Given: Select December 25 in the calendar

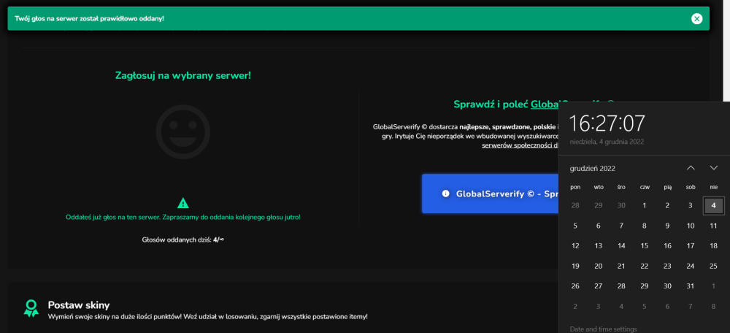Looking at the screenshot, I should [x=714, y=267].
